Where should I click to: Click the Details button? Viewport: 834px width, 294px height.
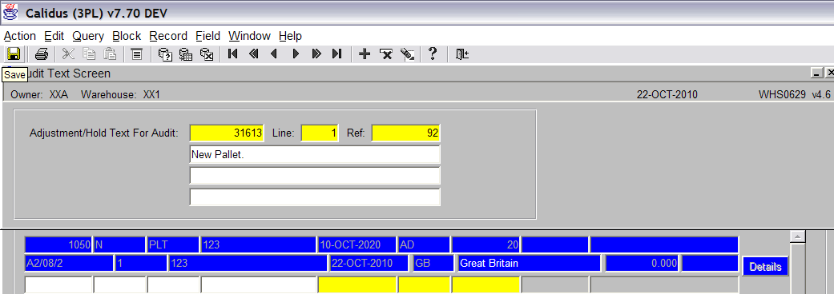(765, 266)
